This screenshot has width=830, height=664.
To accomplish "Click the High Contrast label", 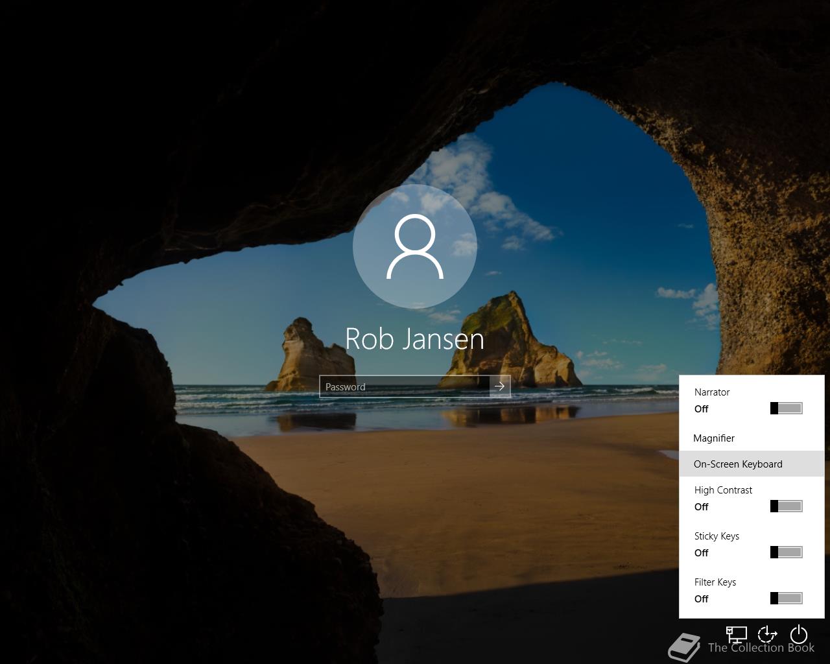I will 723,490.
